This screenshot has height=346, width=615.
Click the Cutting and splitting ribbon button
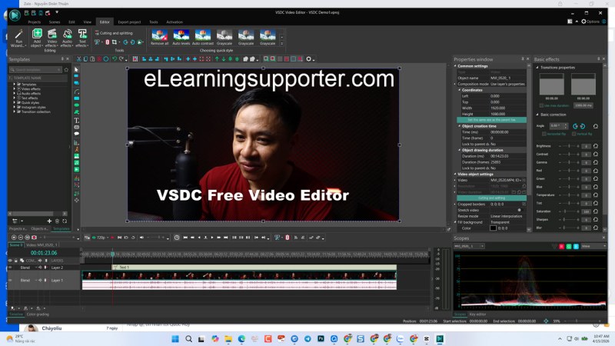click(114, 33)
